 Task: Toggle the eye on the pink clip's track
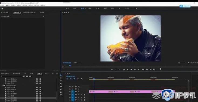point(78,92)
